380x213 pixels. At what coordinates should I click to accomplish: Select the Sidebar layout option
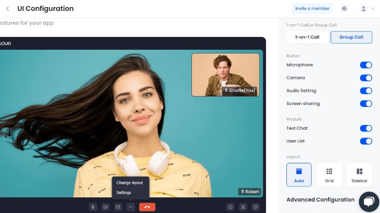point(360,175)
